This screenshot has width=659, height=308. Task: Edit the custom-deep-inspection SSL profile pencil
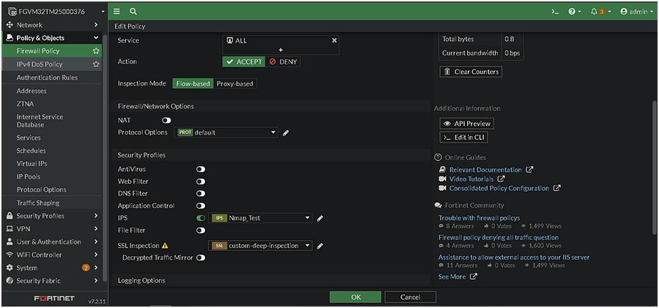click(320, 246)
